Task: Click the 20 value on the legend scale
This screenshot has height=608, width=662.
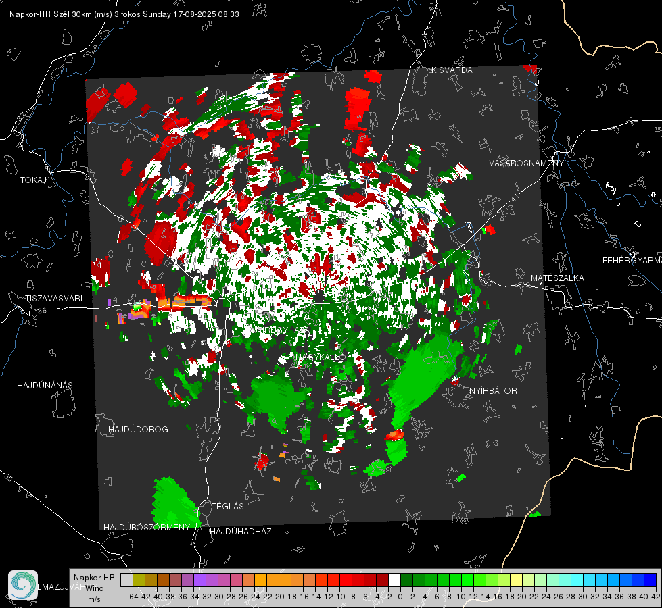Action: click(522, 597)
